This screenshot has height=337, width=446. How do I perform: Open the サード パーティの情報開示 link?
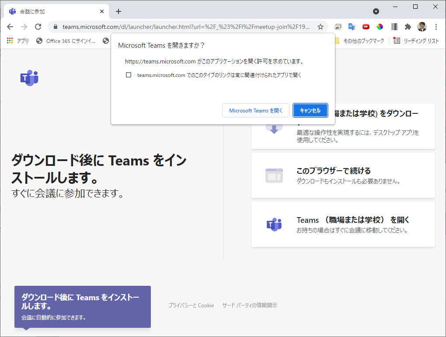point(250,305)
